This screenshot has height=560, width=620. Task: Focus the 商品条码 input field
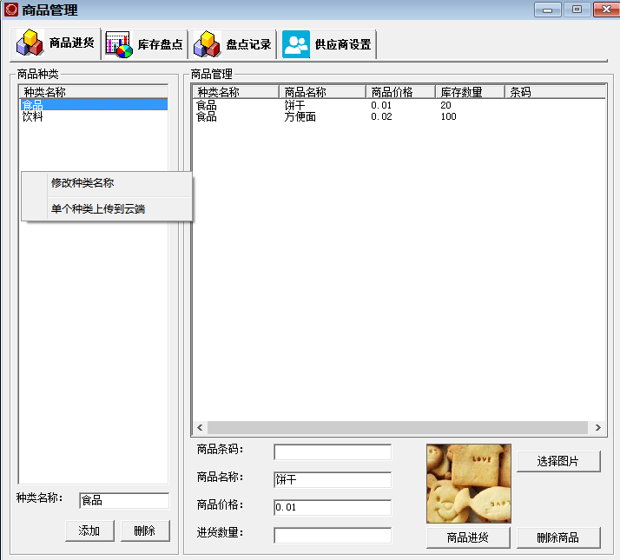point(333,451)
